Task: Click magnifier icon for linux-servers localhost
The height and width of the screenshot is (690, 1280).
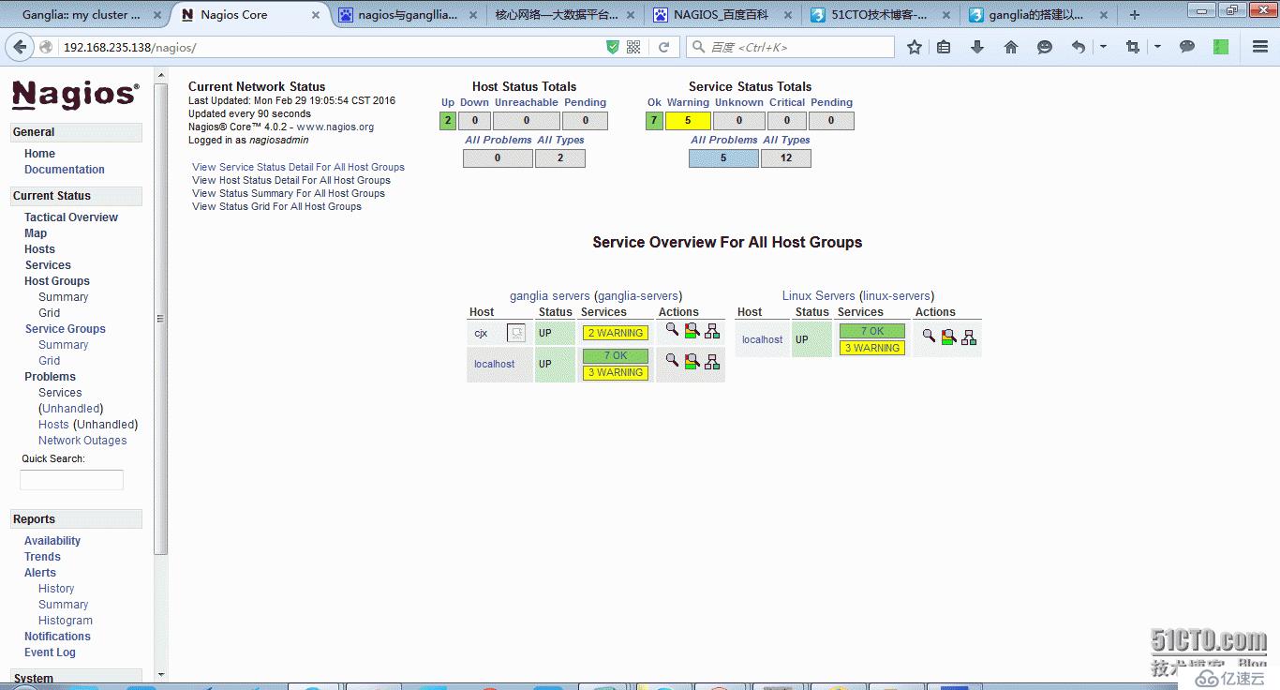Action: pyautogui.click(x=929, y=336)
